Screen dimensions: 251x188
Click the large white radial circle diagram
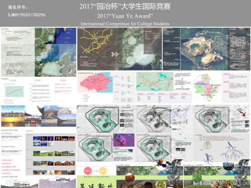pyautogui.click(x=144, y=55)
